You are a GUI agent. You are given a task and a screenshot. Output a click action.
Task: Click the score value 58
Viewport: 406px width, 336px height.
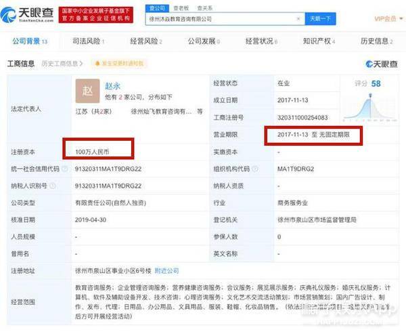coord(376,83)
